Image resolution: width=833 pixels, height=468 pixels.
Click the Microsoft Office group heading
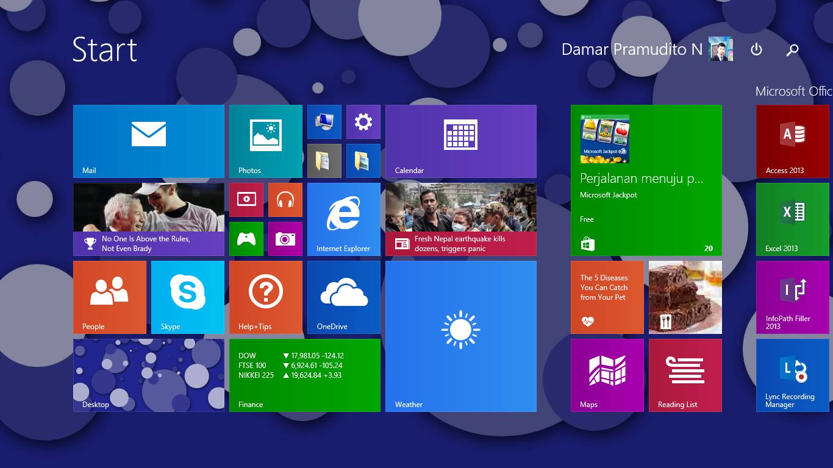(794, 91)
